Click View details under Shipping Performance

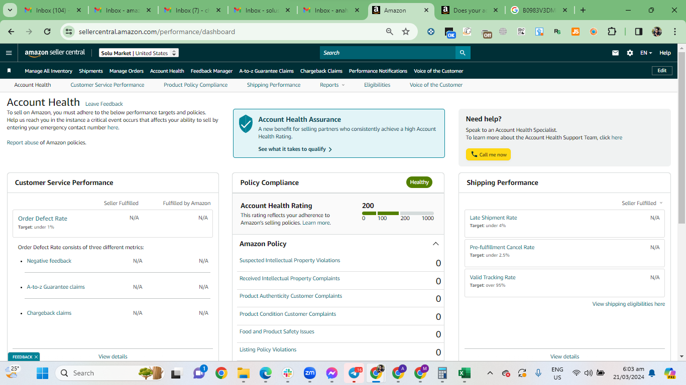[x=564, y=356]
